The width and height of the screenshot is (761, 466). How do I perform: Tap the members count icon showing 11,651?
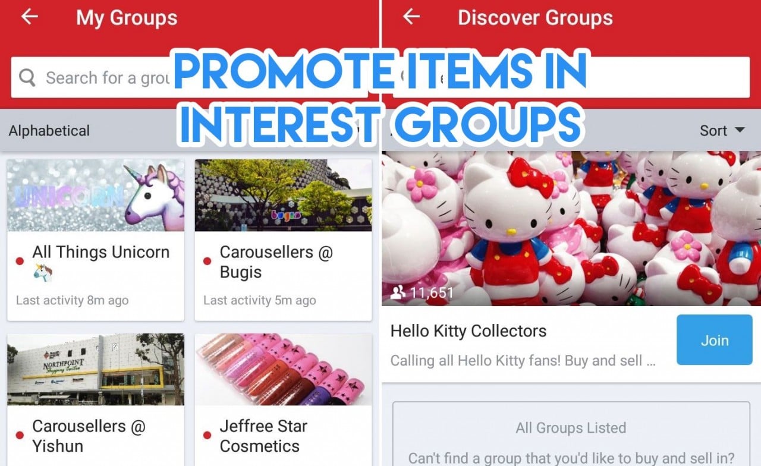coord(398,292)
